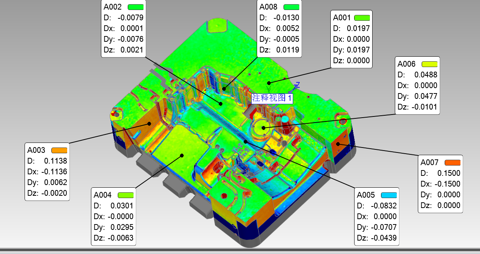Screen dimensions: 480x254
Task: Select the A003 orange color swatch
Action: [59, 150]
